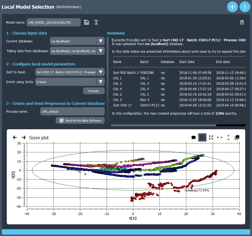Screen dimensions: 252x236
Task: Open the info button in header
Action: (245, 7)
